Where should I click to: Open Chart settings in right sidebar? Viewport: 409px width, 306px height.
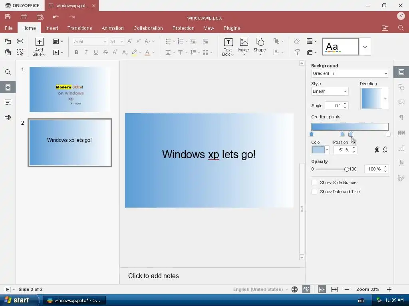(401, 148)
